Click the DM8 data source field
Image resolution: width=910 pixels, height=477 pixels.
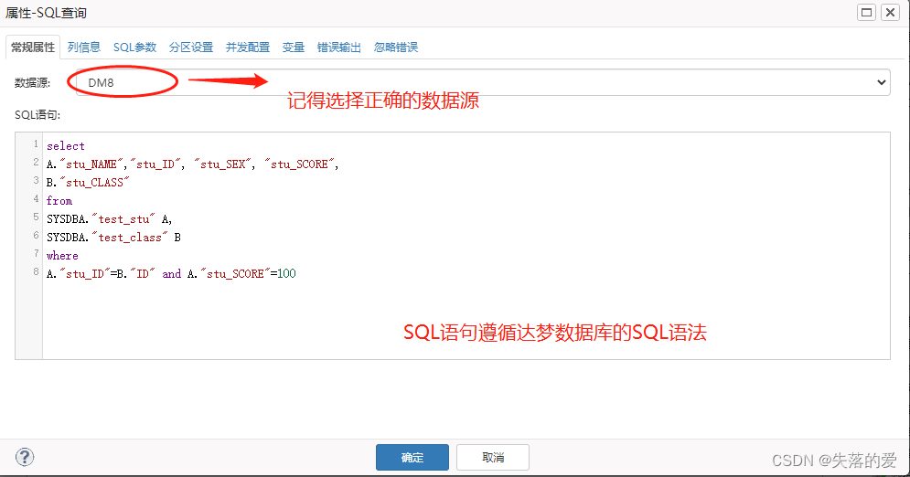point(483,82)
